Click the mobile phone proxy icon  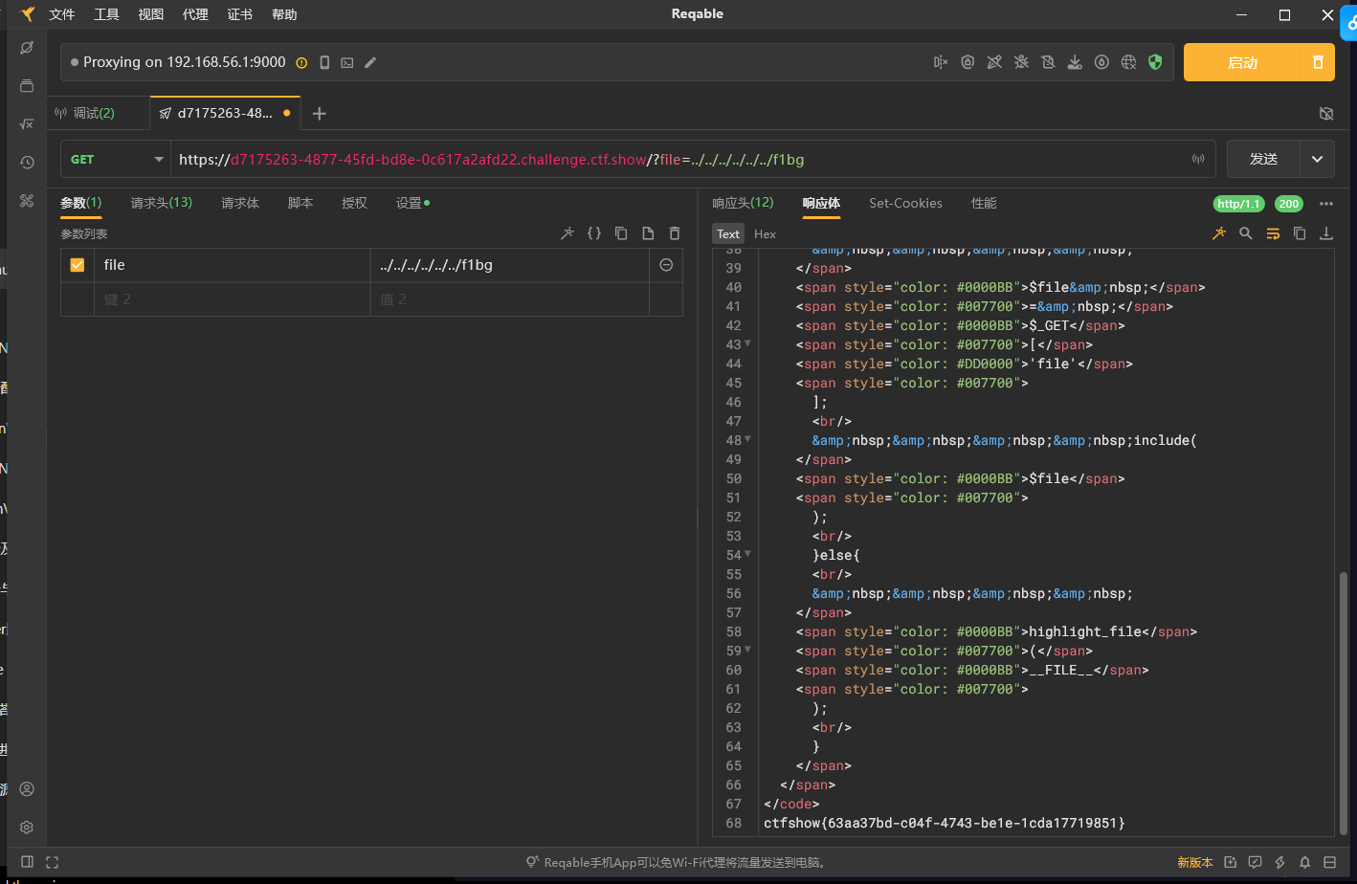pyautogui.click(x=324, y=63)
